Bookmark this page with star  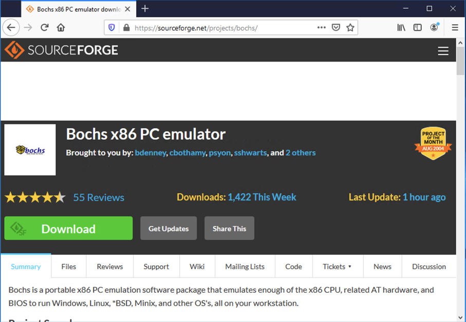tap(350, 28)
